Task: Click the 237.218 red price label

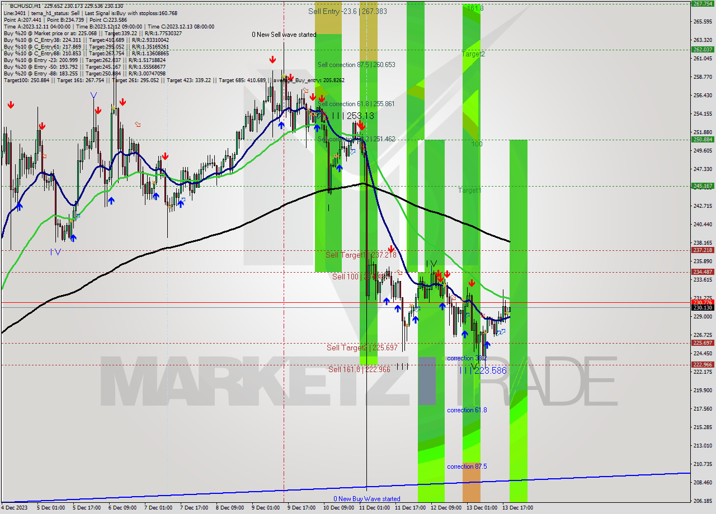Action: pos(703,250)
